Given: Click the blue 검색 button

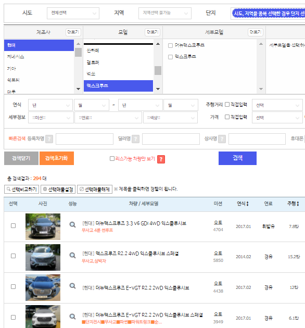Looking at the screenshot, I should pos(237,158).
